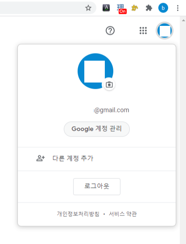Open the Chrome profile 'b' avatar
This screenshot has width=186, height=244.
163,8
